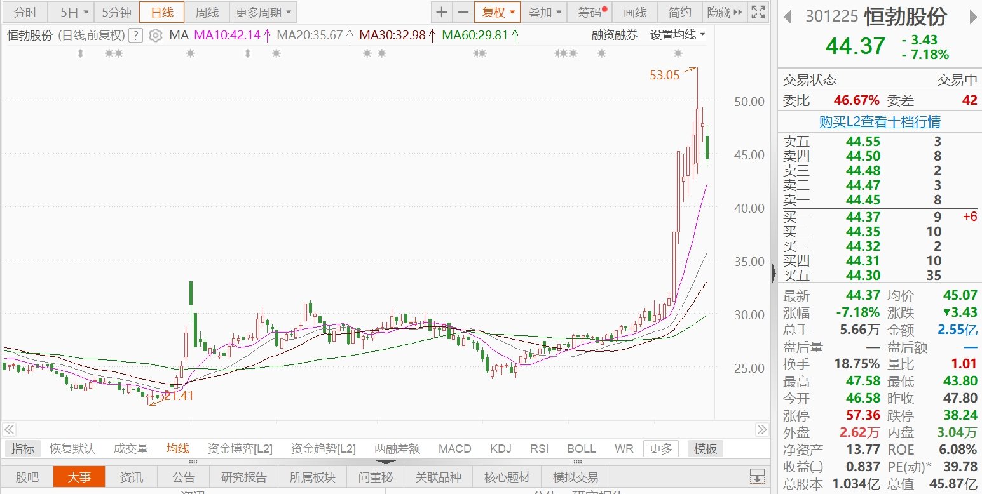Screen dimensions: 982x494
Task: Click the 53.05 high price label
Action: tap(664, 75)
